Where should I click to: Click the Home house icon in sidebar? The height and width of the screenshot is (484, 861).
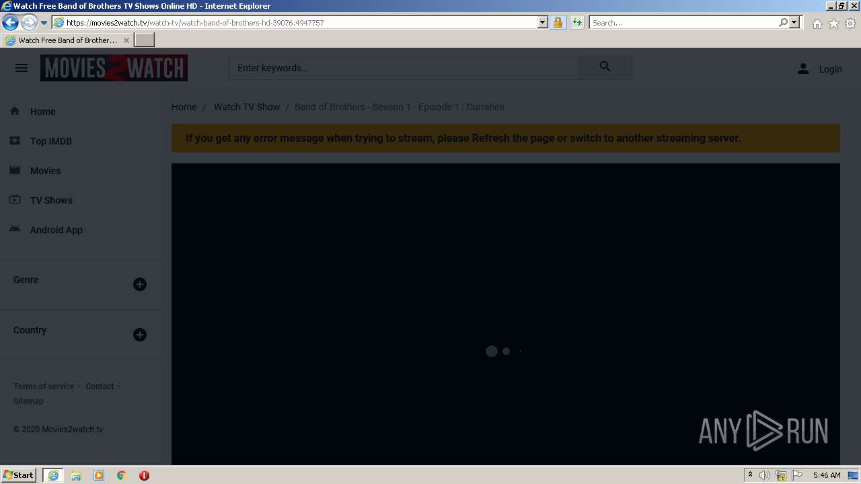tap(15, 111)
